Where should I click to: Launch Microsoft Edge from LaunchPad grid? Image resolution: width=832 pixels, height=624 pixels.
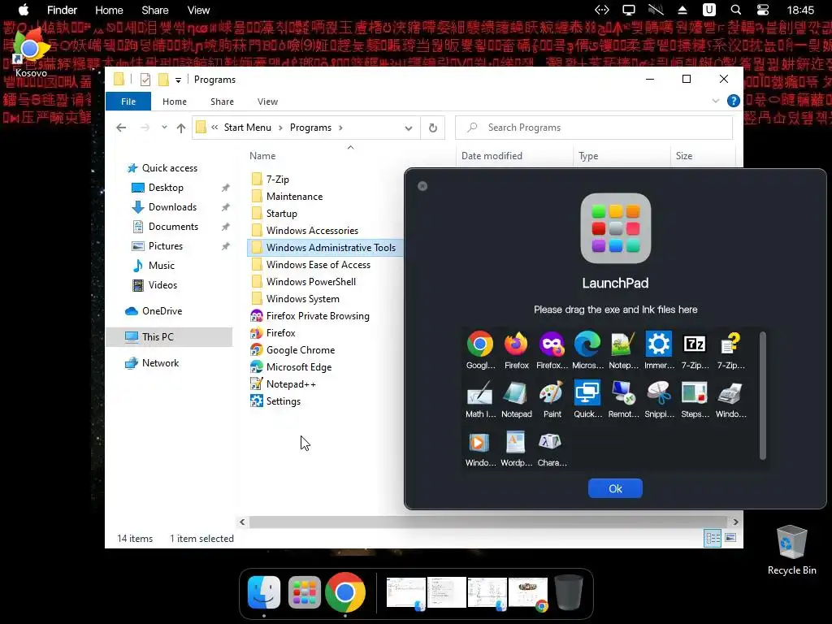point(587,344)
